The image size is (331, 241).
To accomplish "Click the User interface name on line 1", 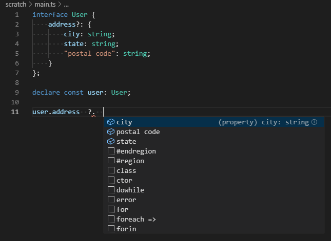I will [x=80, y=15].
